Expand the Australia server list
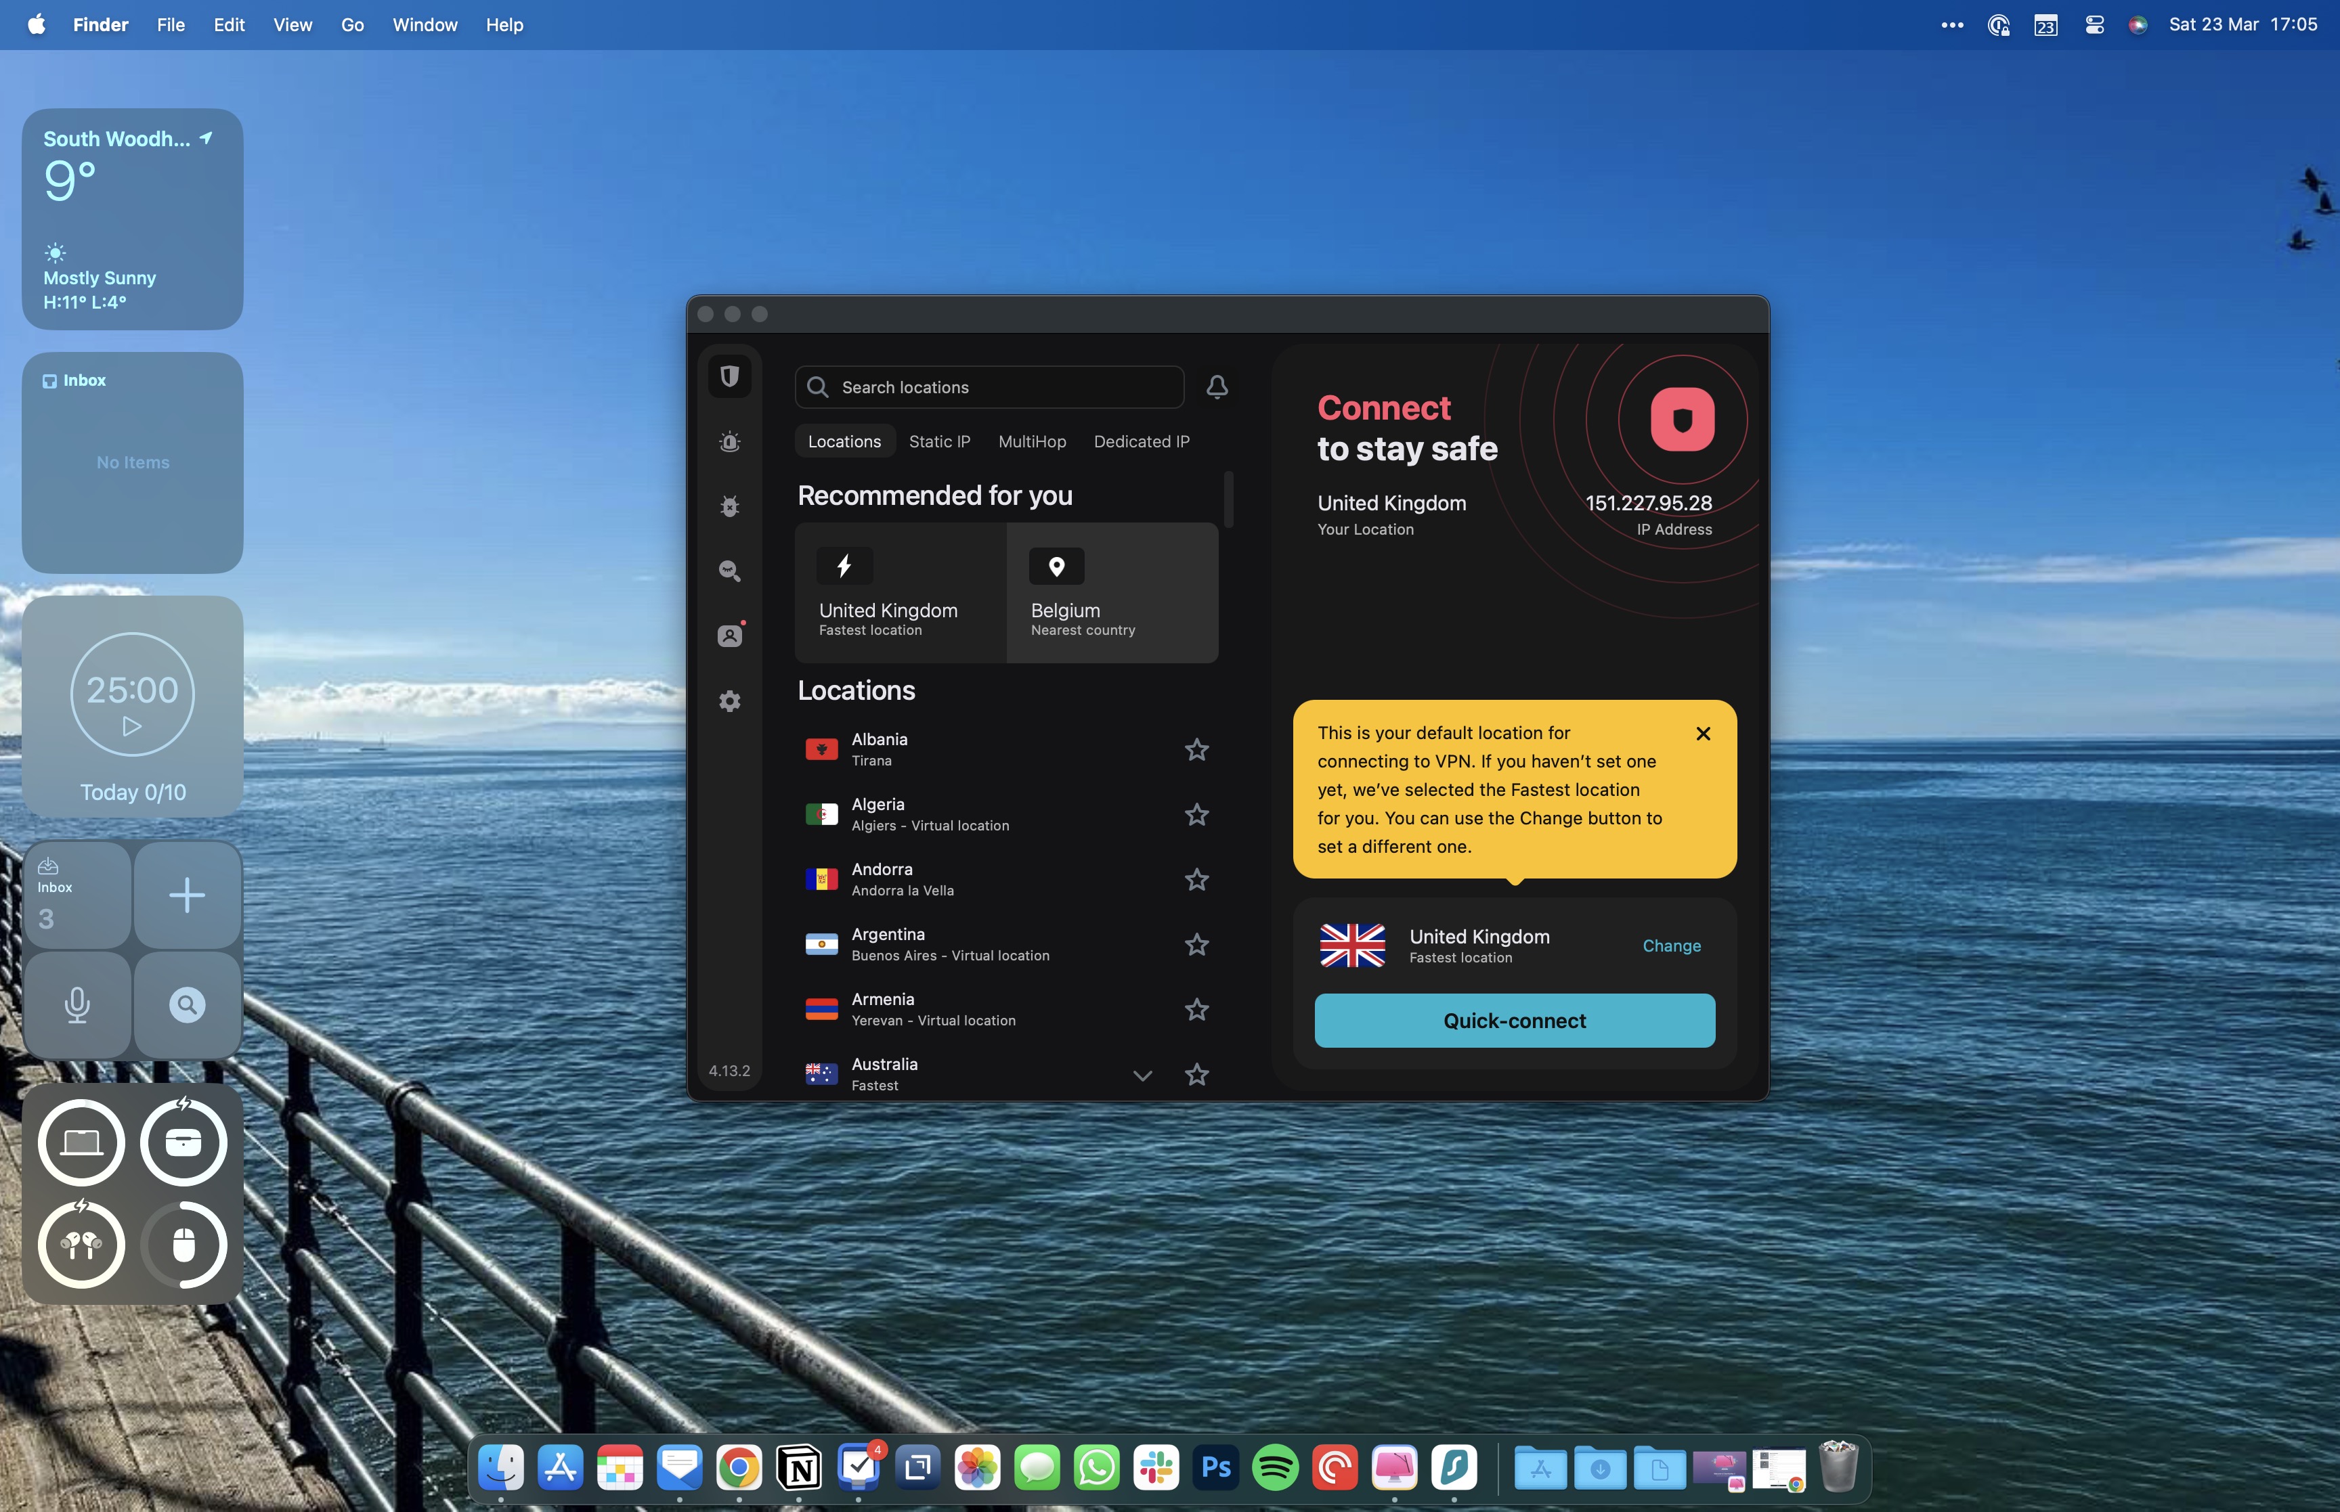The height and width of the screenshot is (1512, 2340). (x=1141, y=1076)
